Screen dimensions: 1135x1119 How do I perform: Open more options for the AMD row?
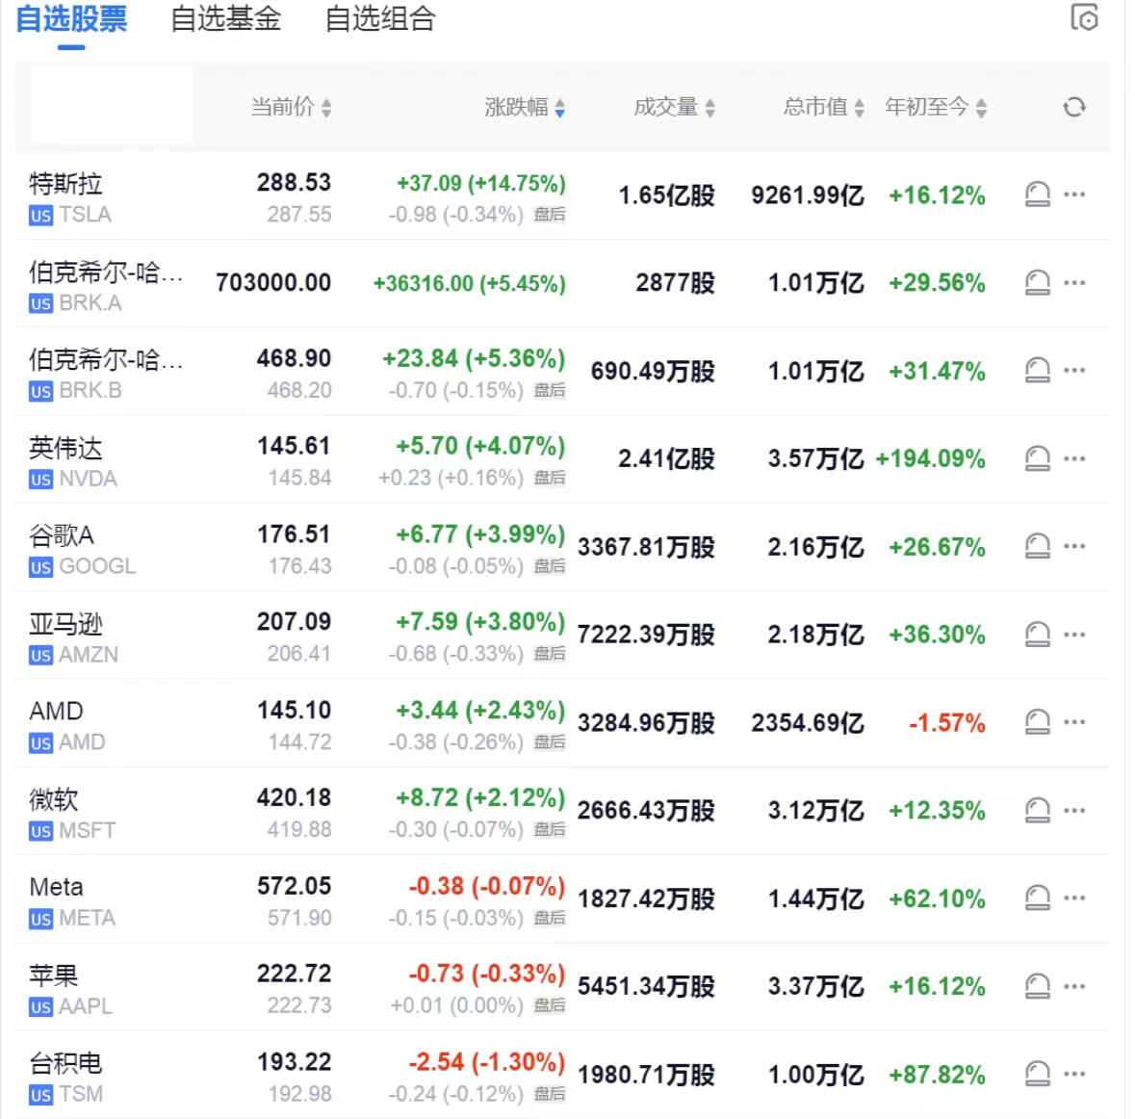point(1074,722)
